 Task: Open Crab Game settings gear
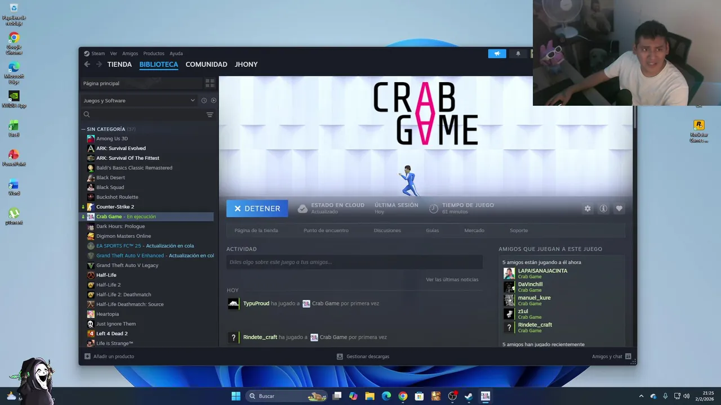[x=588, y=209]
